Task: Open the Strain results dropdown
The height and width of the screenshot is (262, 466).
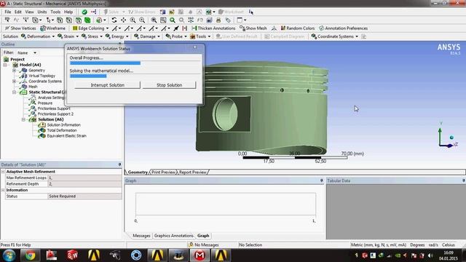Action: [68, 36]
